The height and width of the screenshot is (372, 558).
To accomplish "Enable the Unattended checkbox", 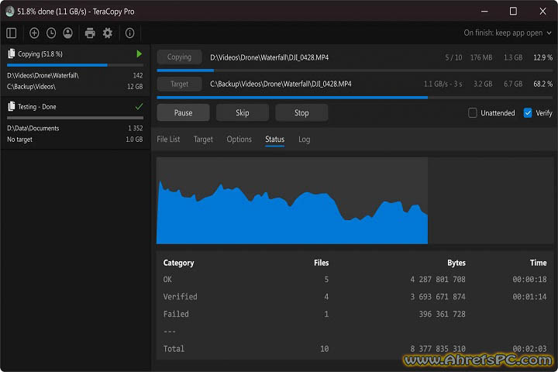I will pyautogui.click(x=473, y=113).
